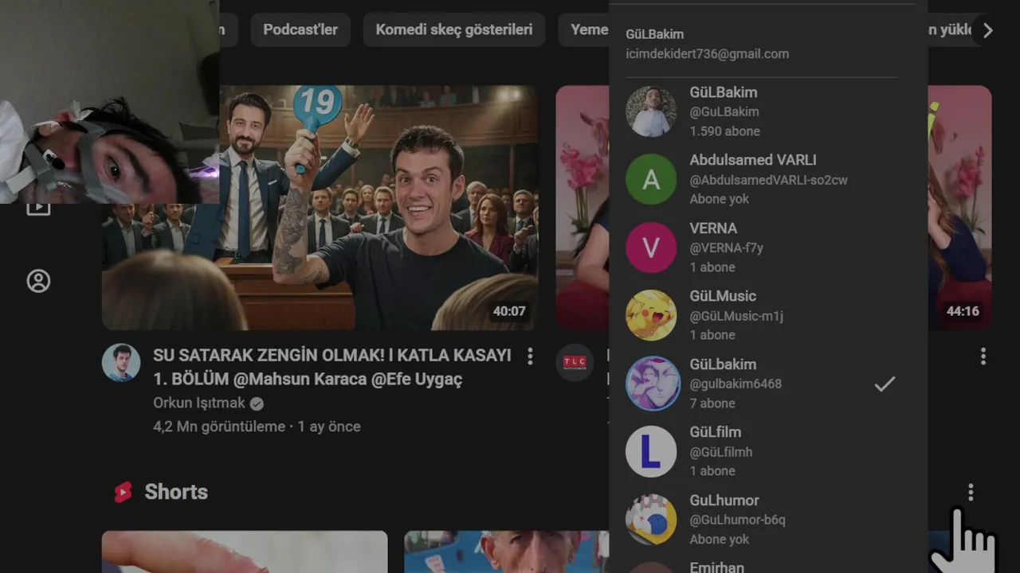Viewport: 1020px width, 573px height.
Task: Click the 4,2 Mn görüntüleme text
Action: click(x=219, y=427)
